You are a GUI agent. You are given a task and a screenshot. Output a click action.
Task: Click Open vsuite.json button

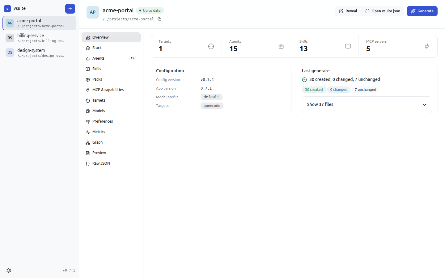click(383, 11)
